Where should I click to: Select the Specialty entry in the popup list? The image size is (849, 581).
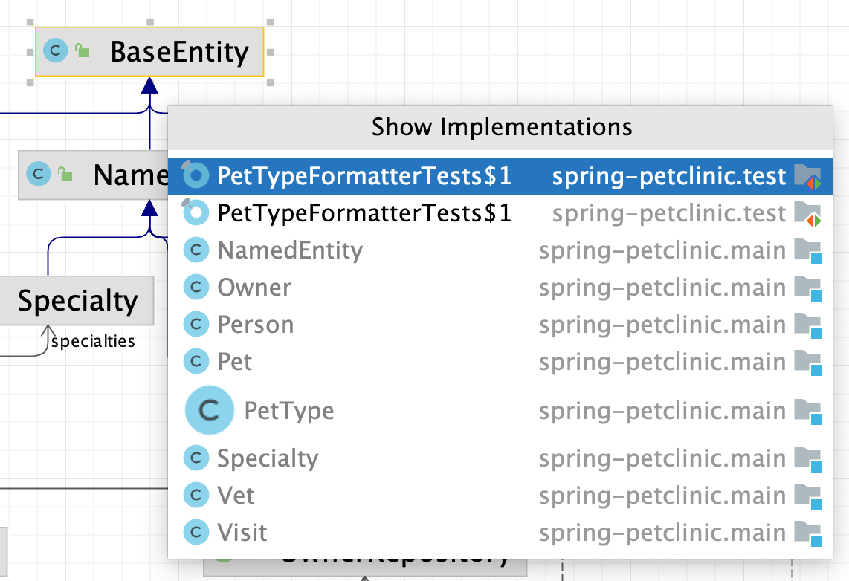coord(269,458)
